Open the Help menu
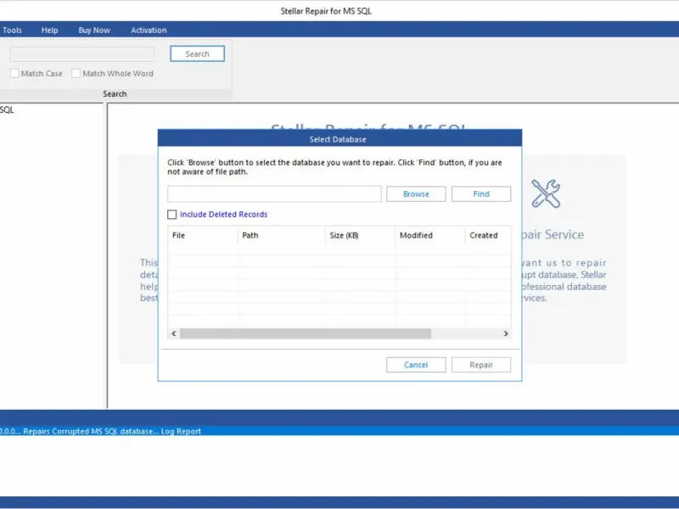 [50, 31]
